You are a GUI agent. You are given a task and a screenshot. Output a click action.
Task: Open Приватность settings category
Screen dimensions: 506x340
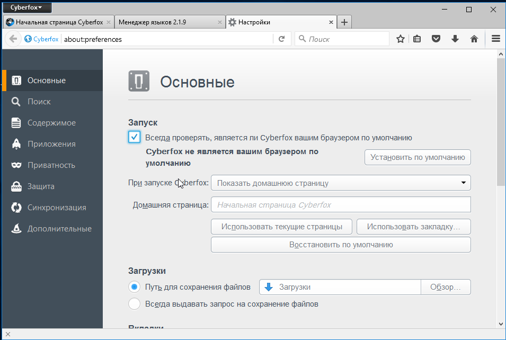click(52, 165)
